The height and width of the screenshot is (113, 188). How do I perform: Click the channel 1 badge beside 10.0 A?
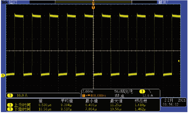[x=10, y=96]
